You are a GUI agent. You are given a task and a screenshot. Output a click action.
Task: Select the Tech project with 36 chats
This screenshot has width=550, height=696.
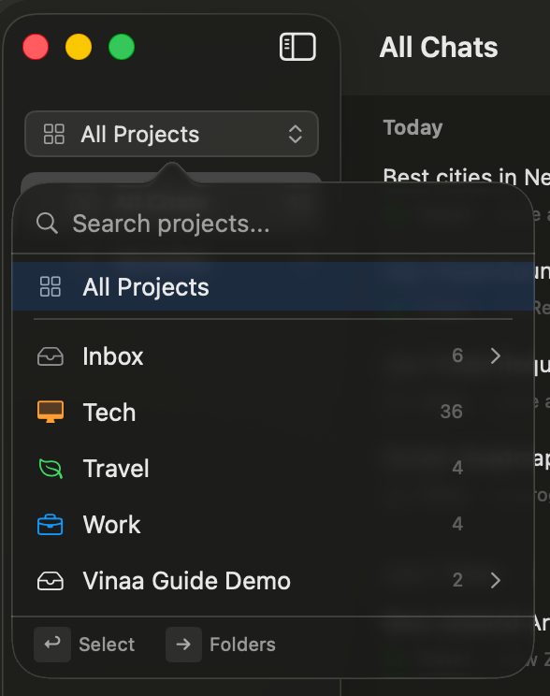click(273, 412)
